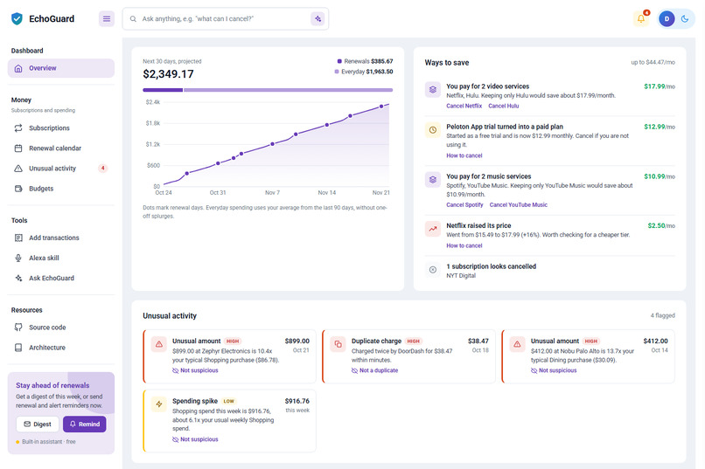
Task: Click the Unusual activity warning triangle icon
Action: [18, 169]
